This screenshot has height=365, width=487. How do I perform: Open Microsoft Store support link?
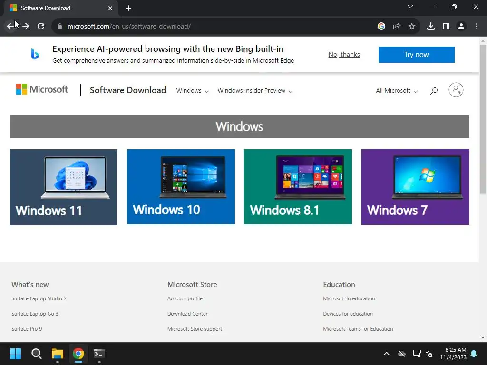[x=195, y=329]
